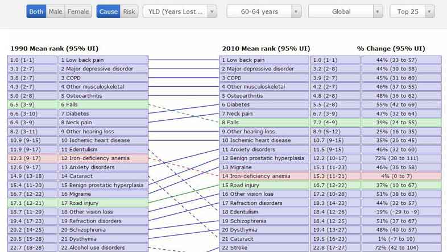This screenshot has width=447, height=252.
Task: Switch to the Risk view
Action: 129,11
